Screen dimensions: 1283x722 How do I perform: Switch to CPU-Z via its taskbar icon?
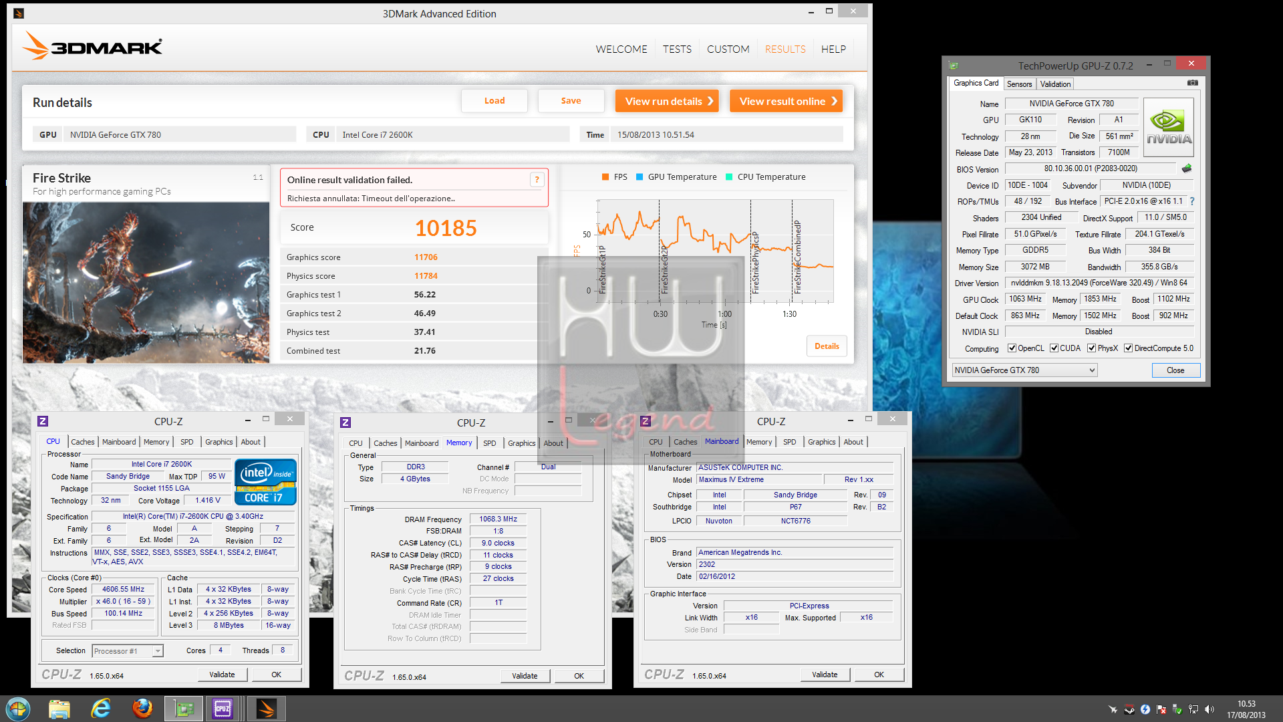tap(223, 709)
